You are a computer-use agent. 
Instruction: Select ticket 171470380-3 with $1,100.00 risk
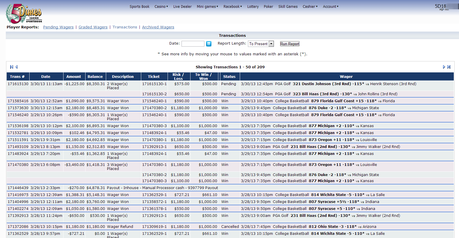tap(155, 181)
